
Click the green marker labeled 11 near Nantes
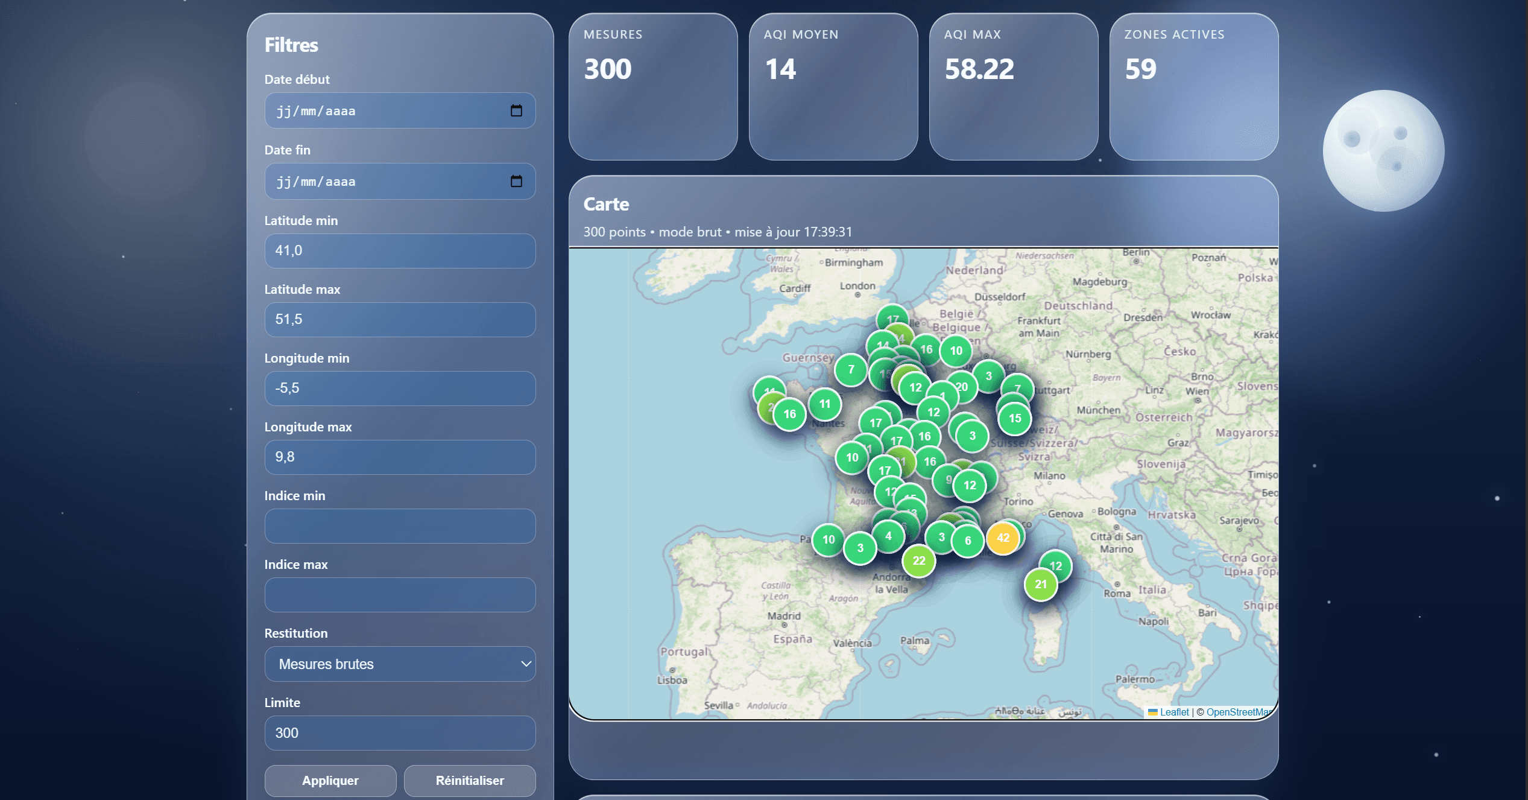(x=825, y=404)
